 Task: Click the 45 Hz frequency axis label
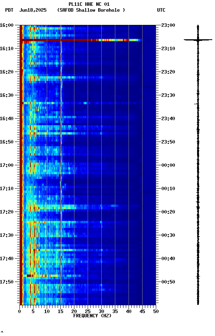pos(142,311)
